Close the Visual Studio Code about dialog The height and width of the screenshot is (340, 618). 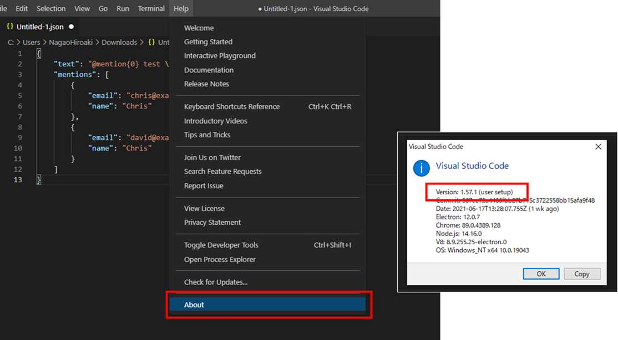(x=598, y=146)
